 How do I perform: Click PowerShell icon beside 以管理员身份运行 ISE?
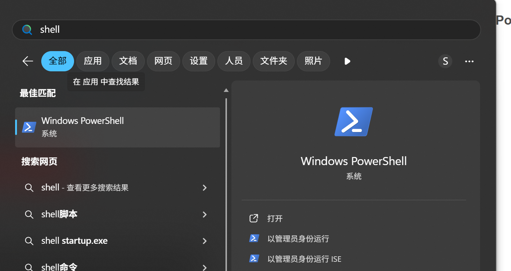pyautogui.click(x=254, y=258)
